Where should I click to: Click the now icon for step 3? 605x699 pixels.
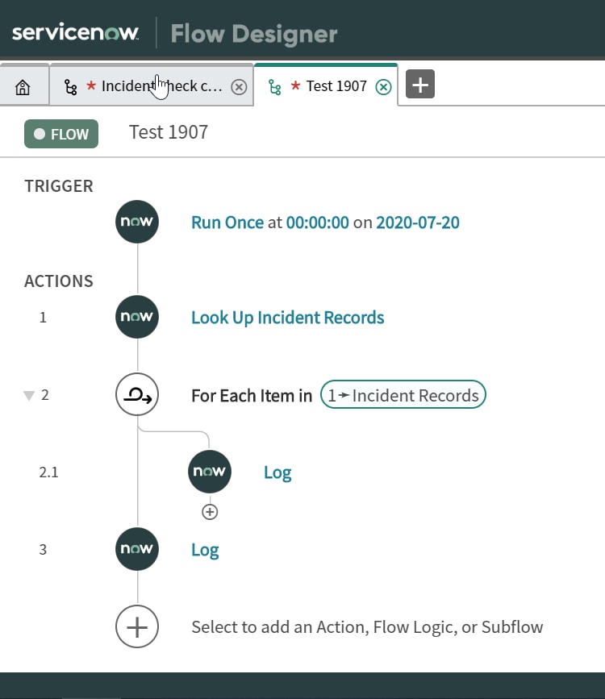click(137, 549)
